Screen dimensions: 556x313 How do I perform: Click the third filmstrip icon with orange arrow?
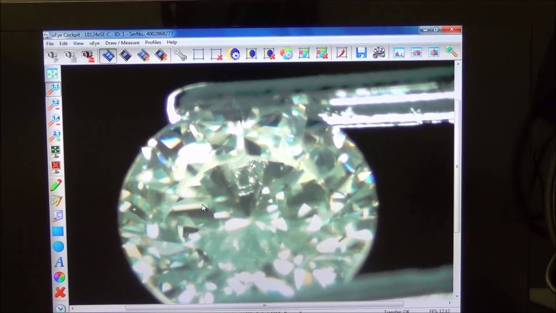point(143,55)
